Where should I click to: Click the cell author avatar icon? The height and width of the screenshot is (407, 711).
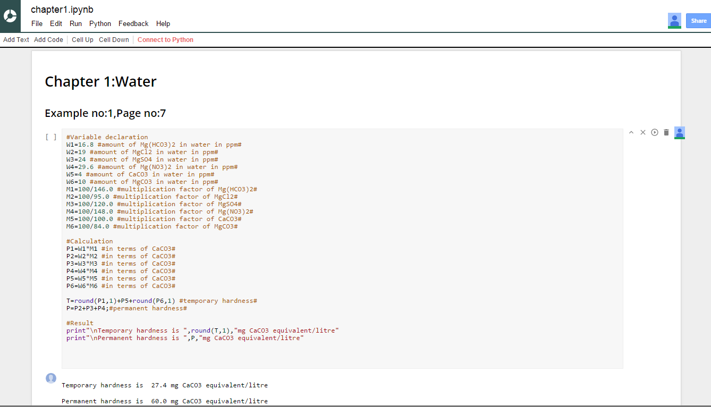point(680,132)
